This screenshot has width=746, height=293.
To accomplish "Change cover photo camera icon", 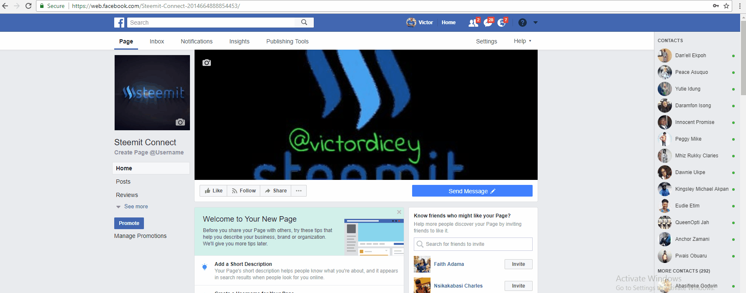I will coord(207,63).
